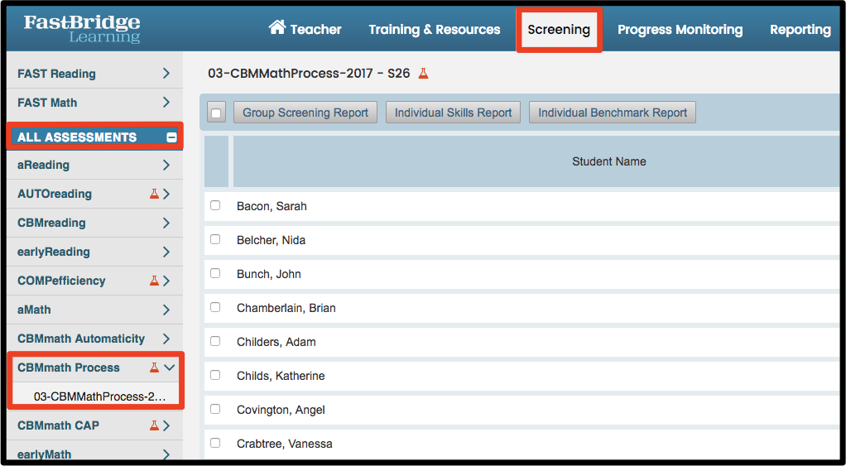Expand the CBMmath CAP chevron

point(166,425)
